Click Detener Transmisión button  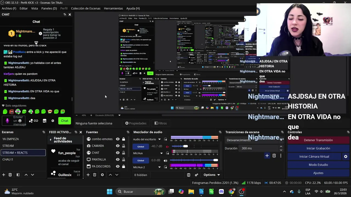point(318,140)
